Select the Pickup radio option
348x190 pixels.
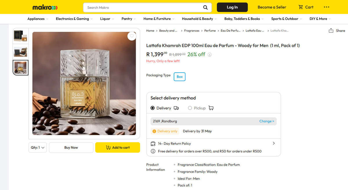coord(190,108)
